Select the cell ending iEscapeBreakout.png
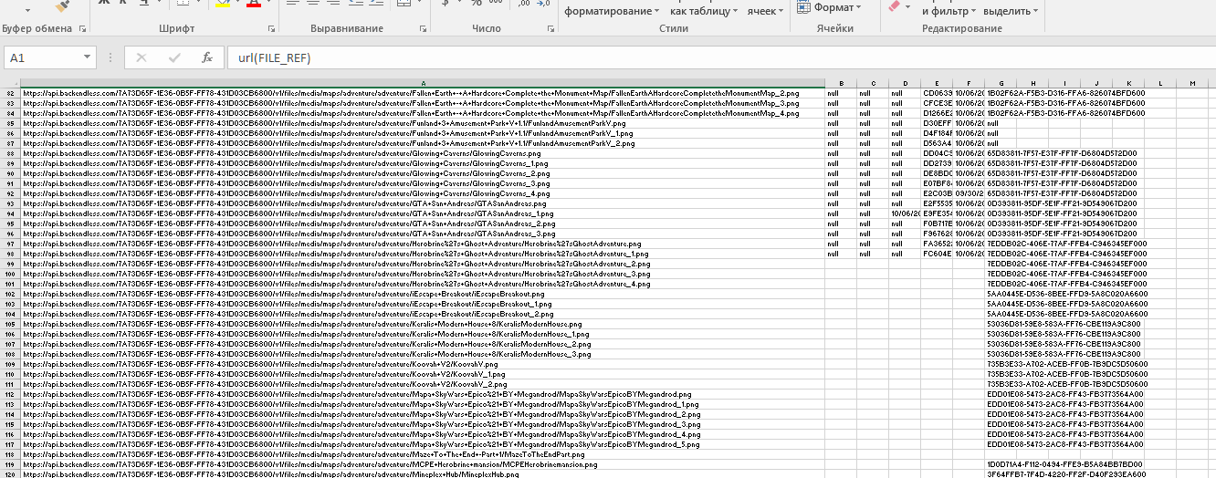 tap(423, 294)
